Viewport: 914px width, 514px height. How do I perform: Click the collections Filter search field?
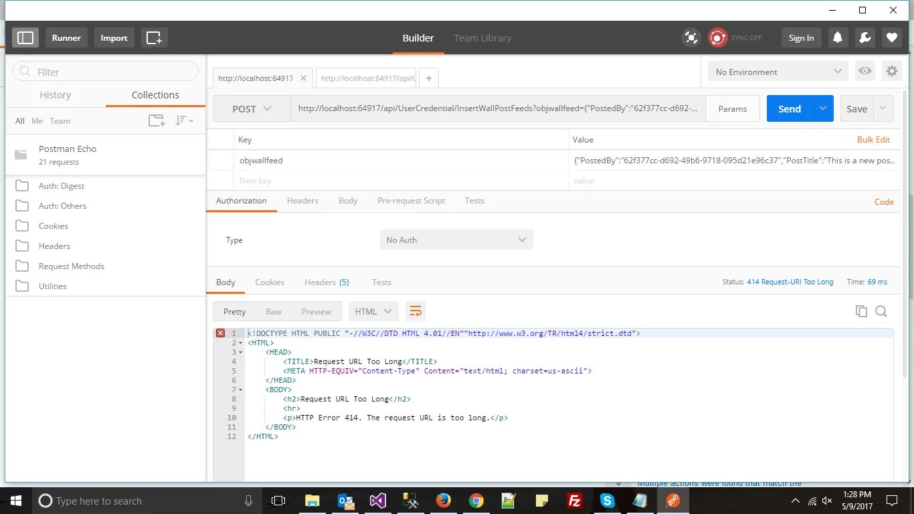point(105,72)
